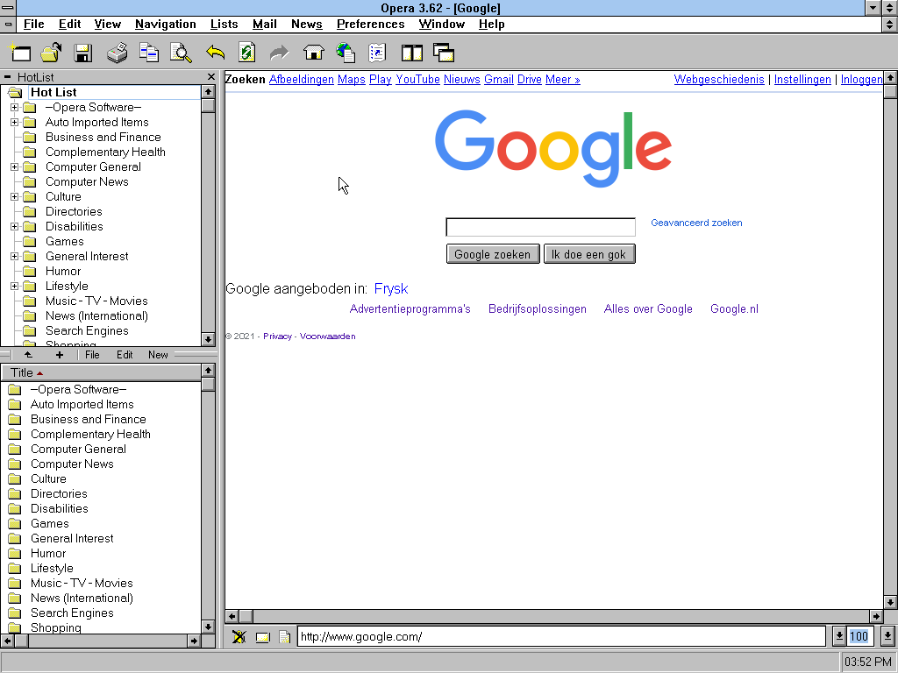The height and width of the screenshot is (673, 898).
Task: Click the plus add button in HotList toolbar
Action: 60,355
